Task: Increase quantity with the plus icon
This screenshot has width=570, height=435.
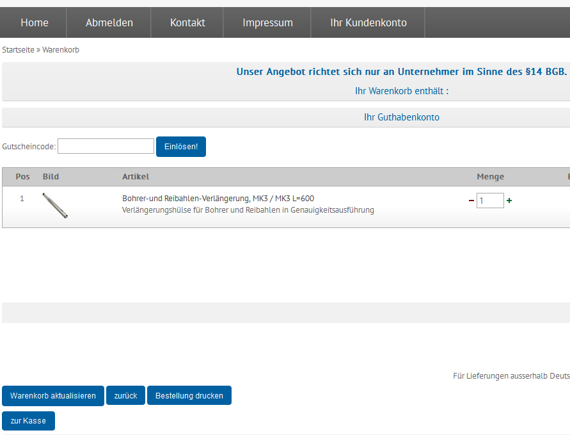Action: pyautogui.click(x=509, y=201)
